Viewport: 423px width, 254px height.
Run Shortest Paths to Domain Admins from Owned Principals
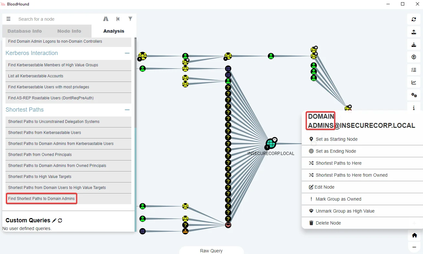(69, 166)
